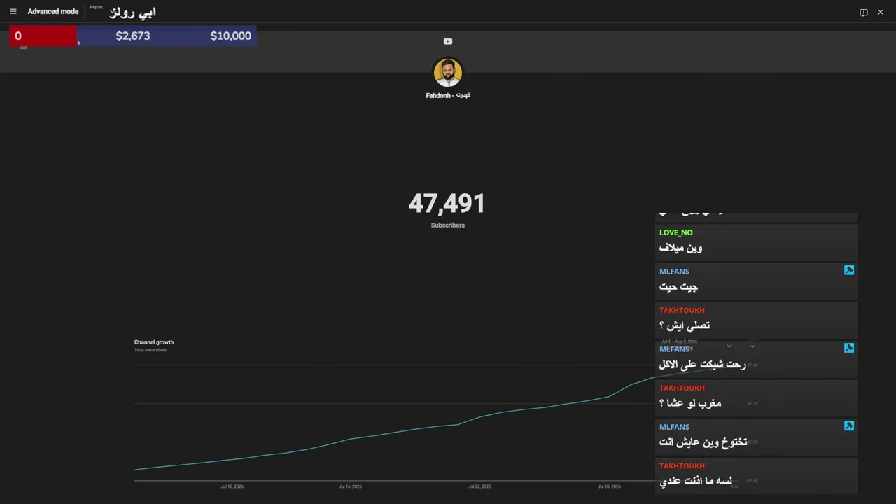Click the moderator badge on the 'تختوخ وين عايش انت' message
This screenshot has height=504, width=896.
tap(849, 426)
